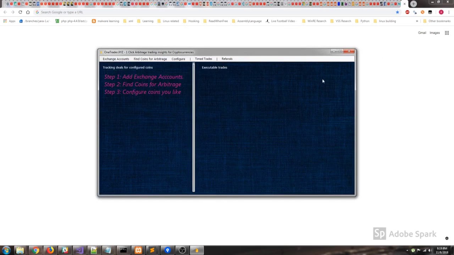This screenshot has height=255, width=454.
Task: Open the malware learning bookmark
Action: (106, 21)
